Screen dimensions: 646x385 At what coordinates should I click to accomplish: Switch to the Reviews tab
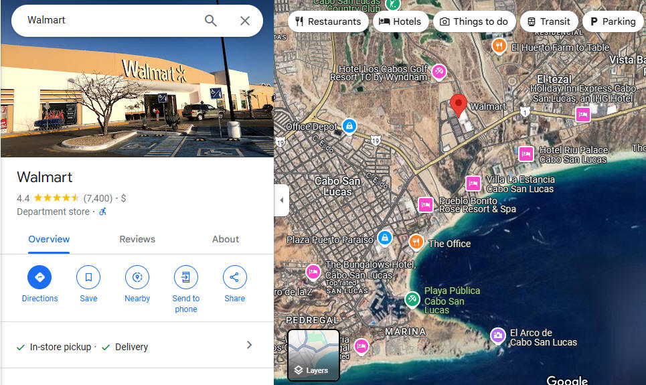coord(137,239)
